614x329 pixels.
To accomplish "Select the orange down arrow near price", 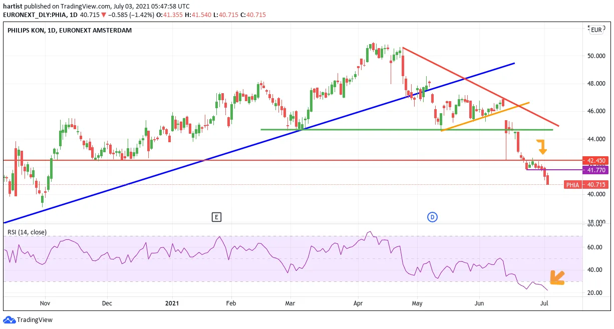I will pyautogui.click(x=542, y=147).
